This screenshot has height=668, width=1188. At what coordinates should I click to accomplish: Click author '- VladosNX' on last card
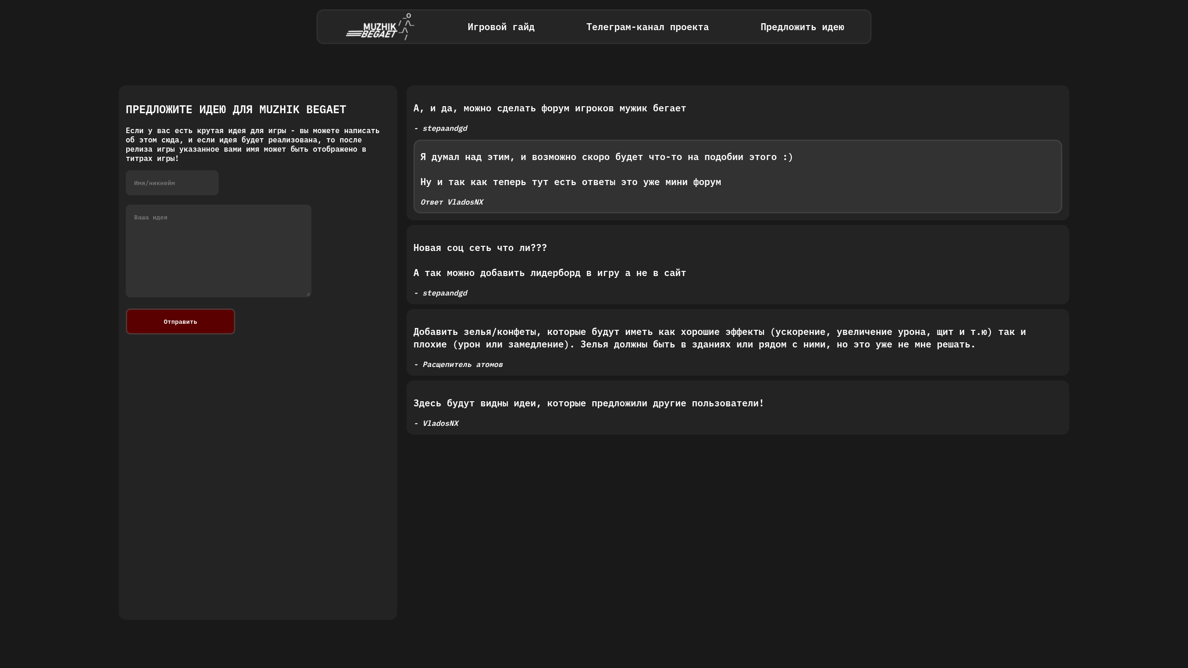pos(436,423)
